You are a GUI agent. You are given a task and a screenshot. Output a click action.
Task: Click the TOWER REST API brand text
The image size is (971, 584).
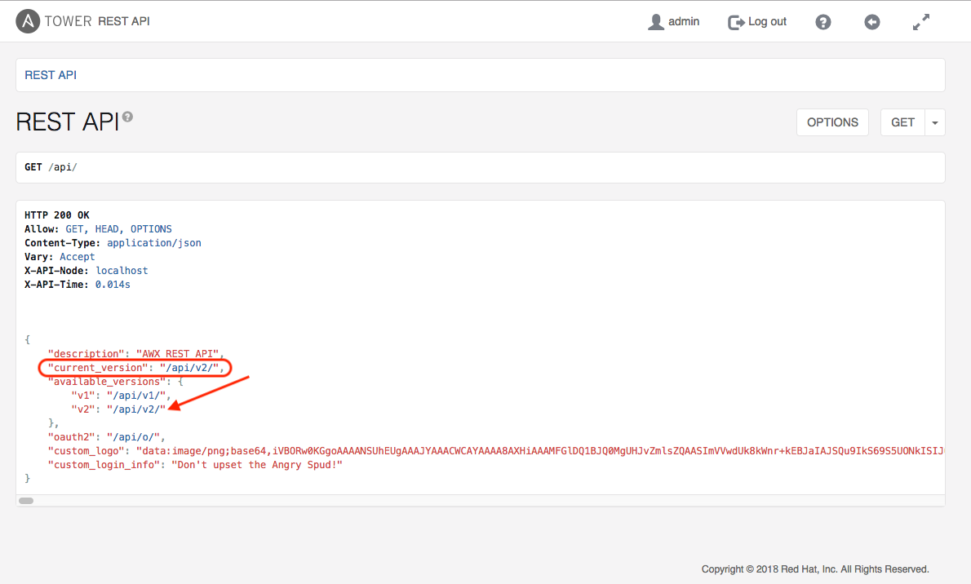[x=97, y=22]
